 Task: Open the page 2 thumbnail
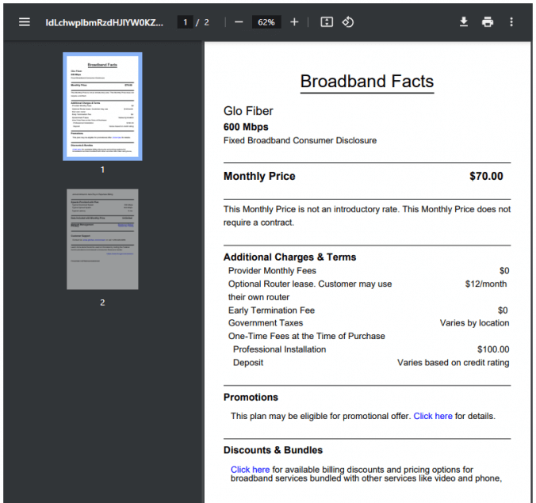[x=102, y=239]
